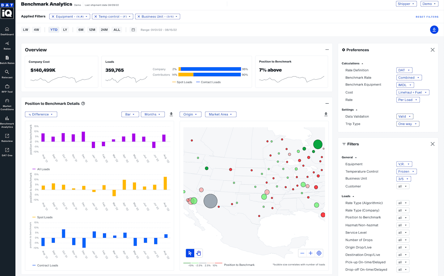Open the Benchmark Rate Combined dropdown
The height and width of the screenshot is (276, 444).
click(x=409, y=78)
